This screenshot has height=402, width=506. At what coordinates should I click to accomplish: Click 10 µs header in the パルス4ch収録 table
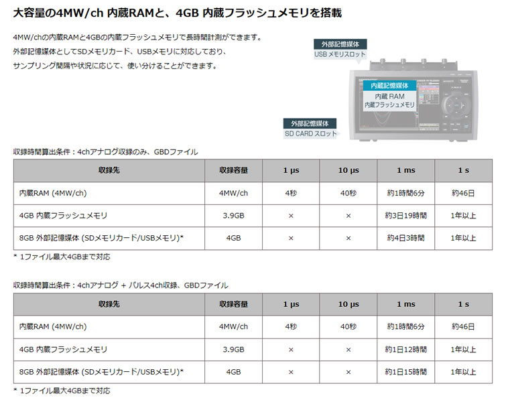tap(349, 304)
